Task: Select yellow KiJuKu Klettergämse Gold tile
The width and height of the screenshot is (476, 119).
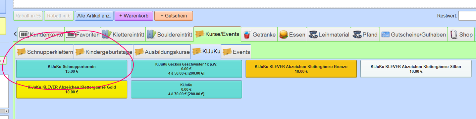Action: pyautogui.click(x=72, y=89)
